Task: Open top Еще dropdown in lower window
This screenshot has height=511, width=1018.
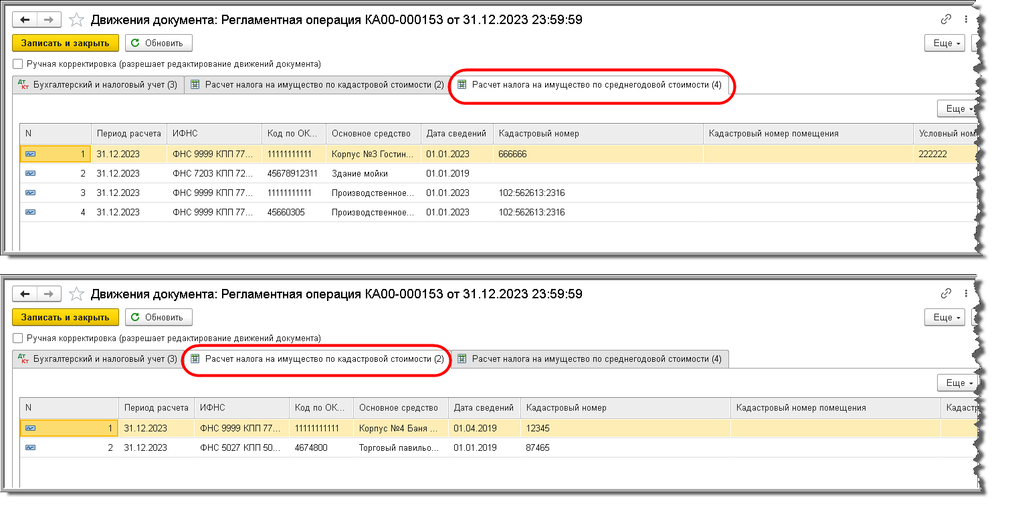Action: pyautogui.click(x=944, y=316)
